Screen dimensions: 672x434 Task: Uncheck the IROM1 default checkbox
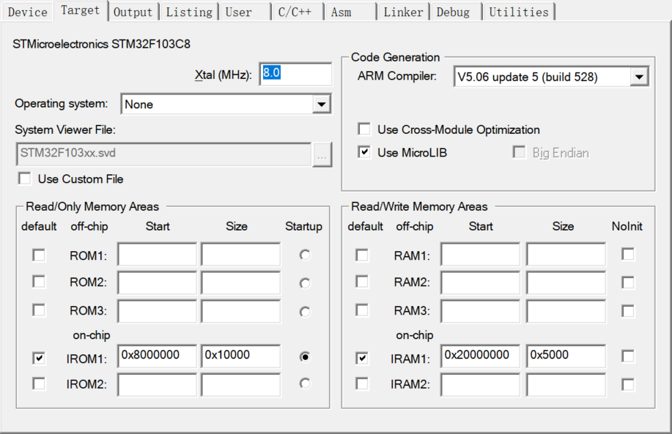click(x=39, y=358)
